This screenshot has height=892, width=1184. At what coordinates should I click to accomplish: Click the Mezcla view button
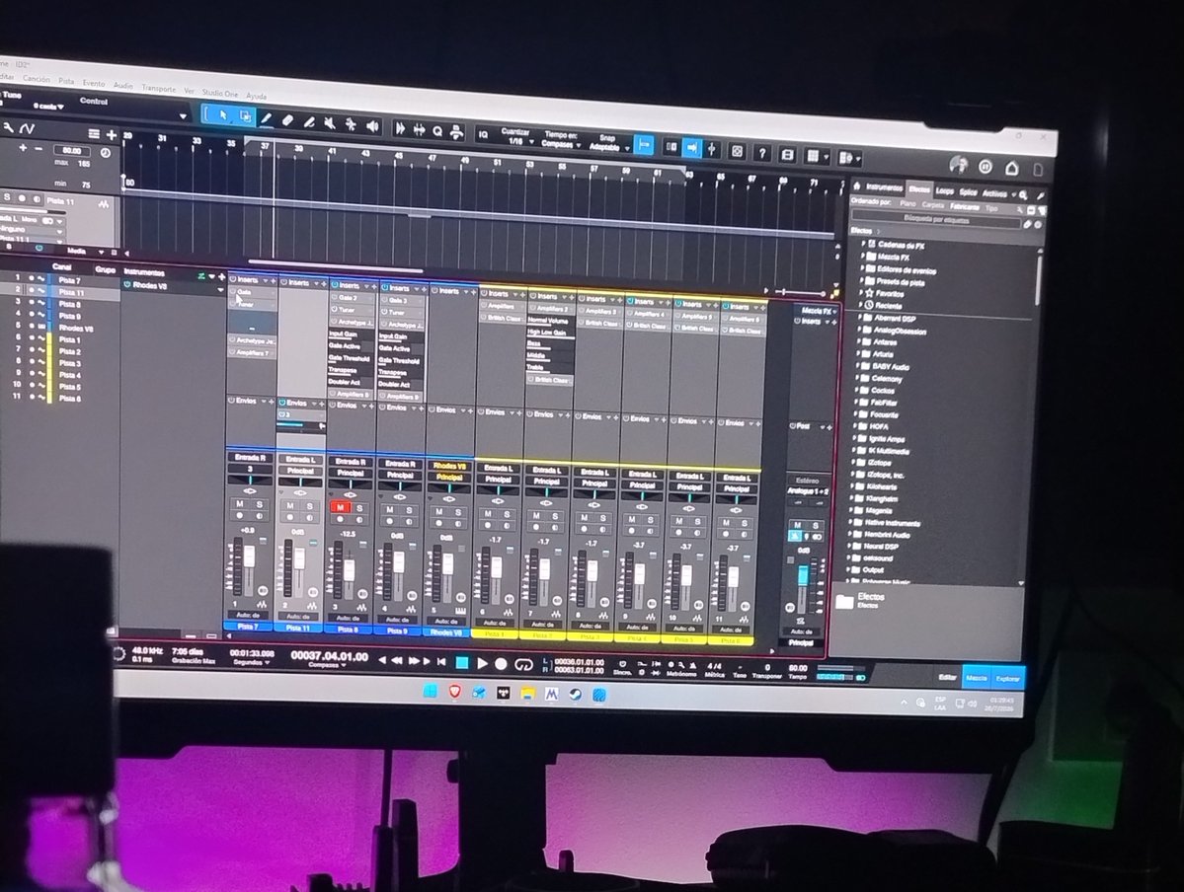[976, 678]
